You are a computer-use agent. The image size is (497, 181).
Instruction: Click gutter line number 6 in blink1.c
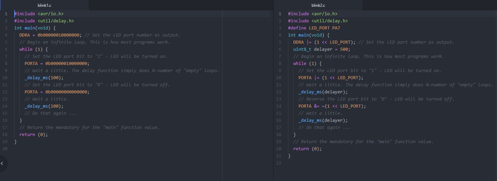tap(6, 49)
